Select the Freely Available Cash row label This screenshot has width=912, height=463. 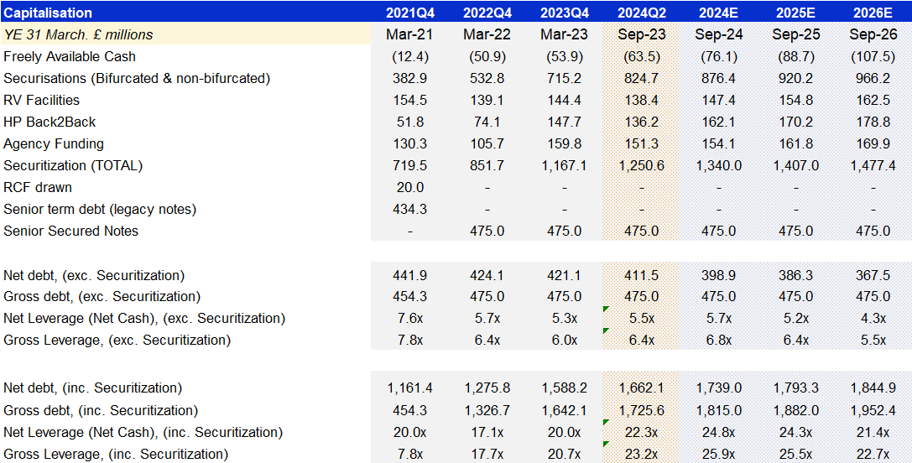(x=70, y=56)
